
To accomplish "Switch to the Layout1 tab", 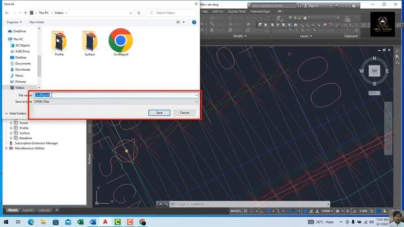I will (28, 210).
